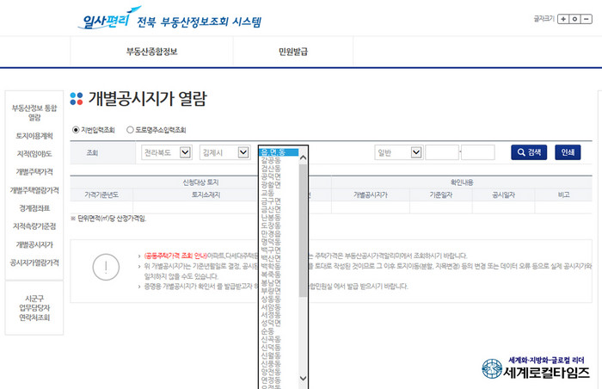Screen dimensions: 602x389
Task: Open the 전라북도 province dropdown
Action: click(x=167, y=152)
